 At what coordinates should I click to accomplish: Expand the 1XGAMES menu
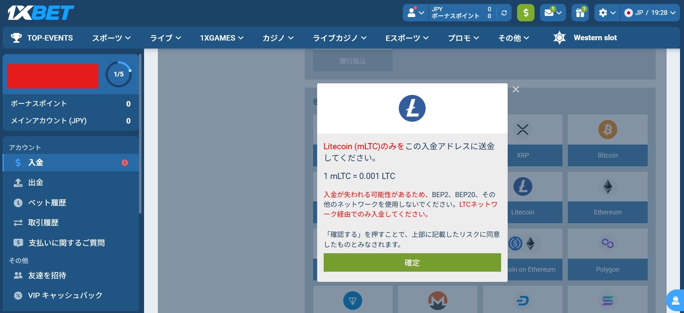pyautogui.click(x=222, y=38)
